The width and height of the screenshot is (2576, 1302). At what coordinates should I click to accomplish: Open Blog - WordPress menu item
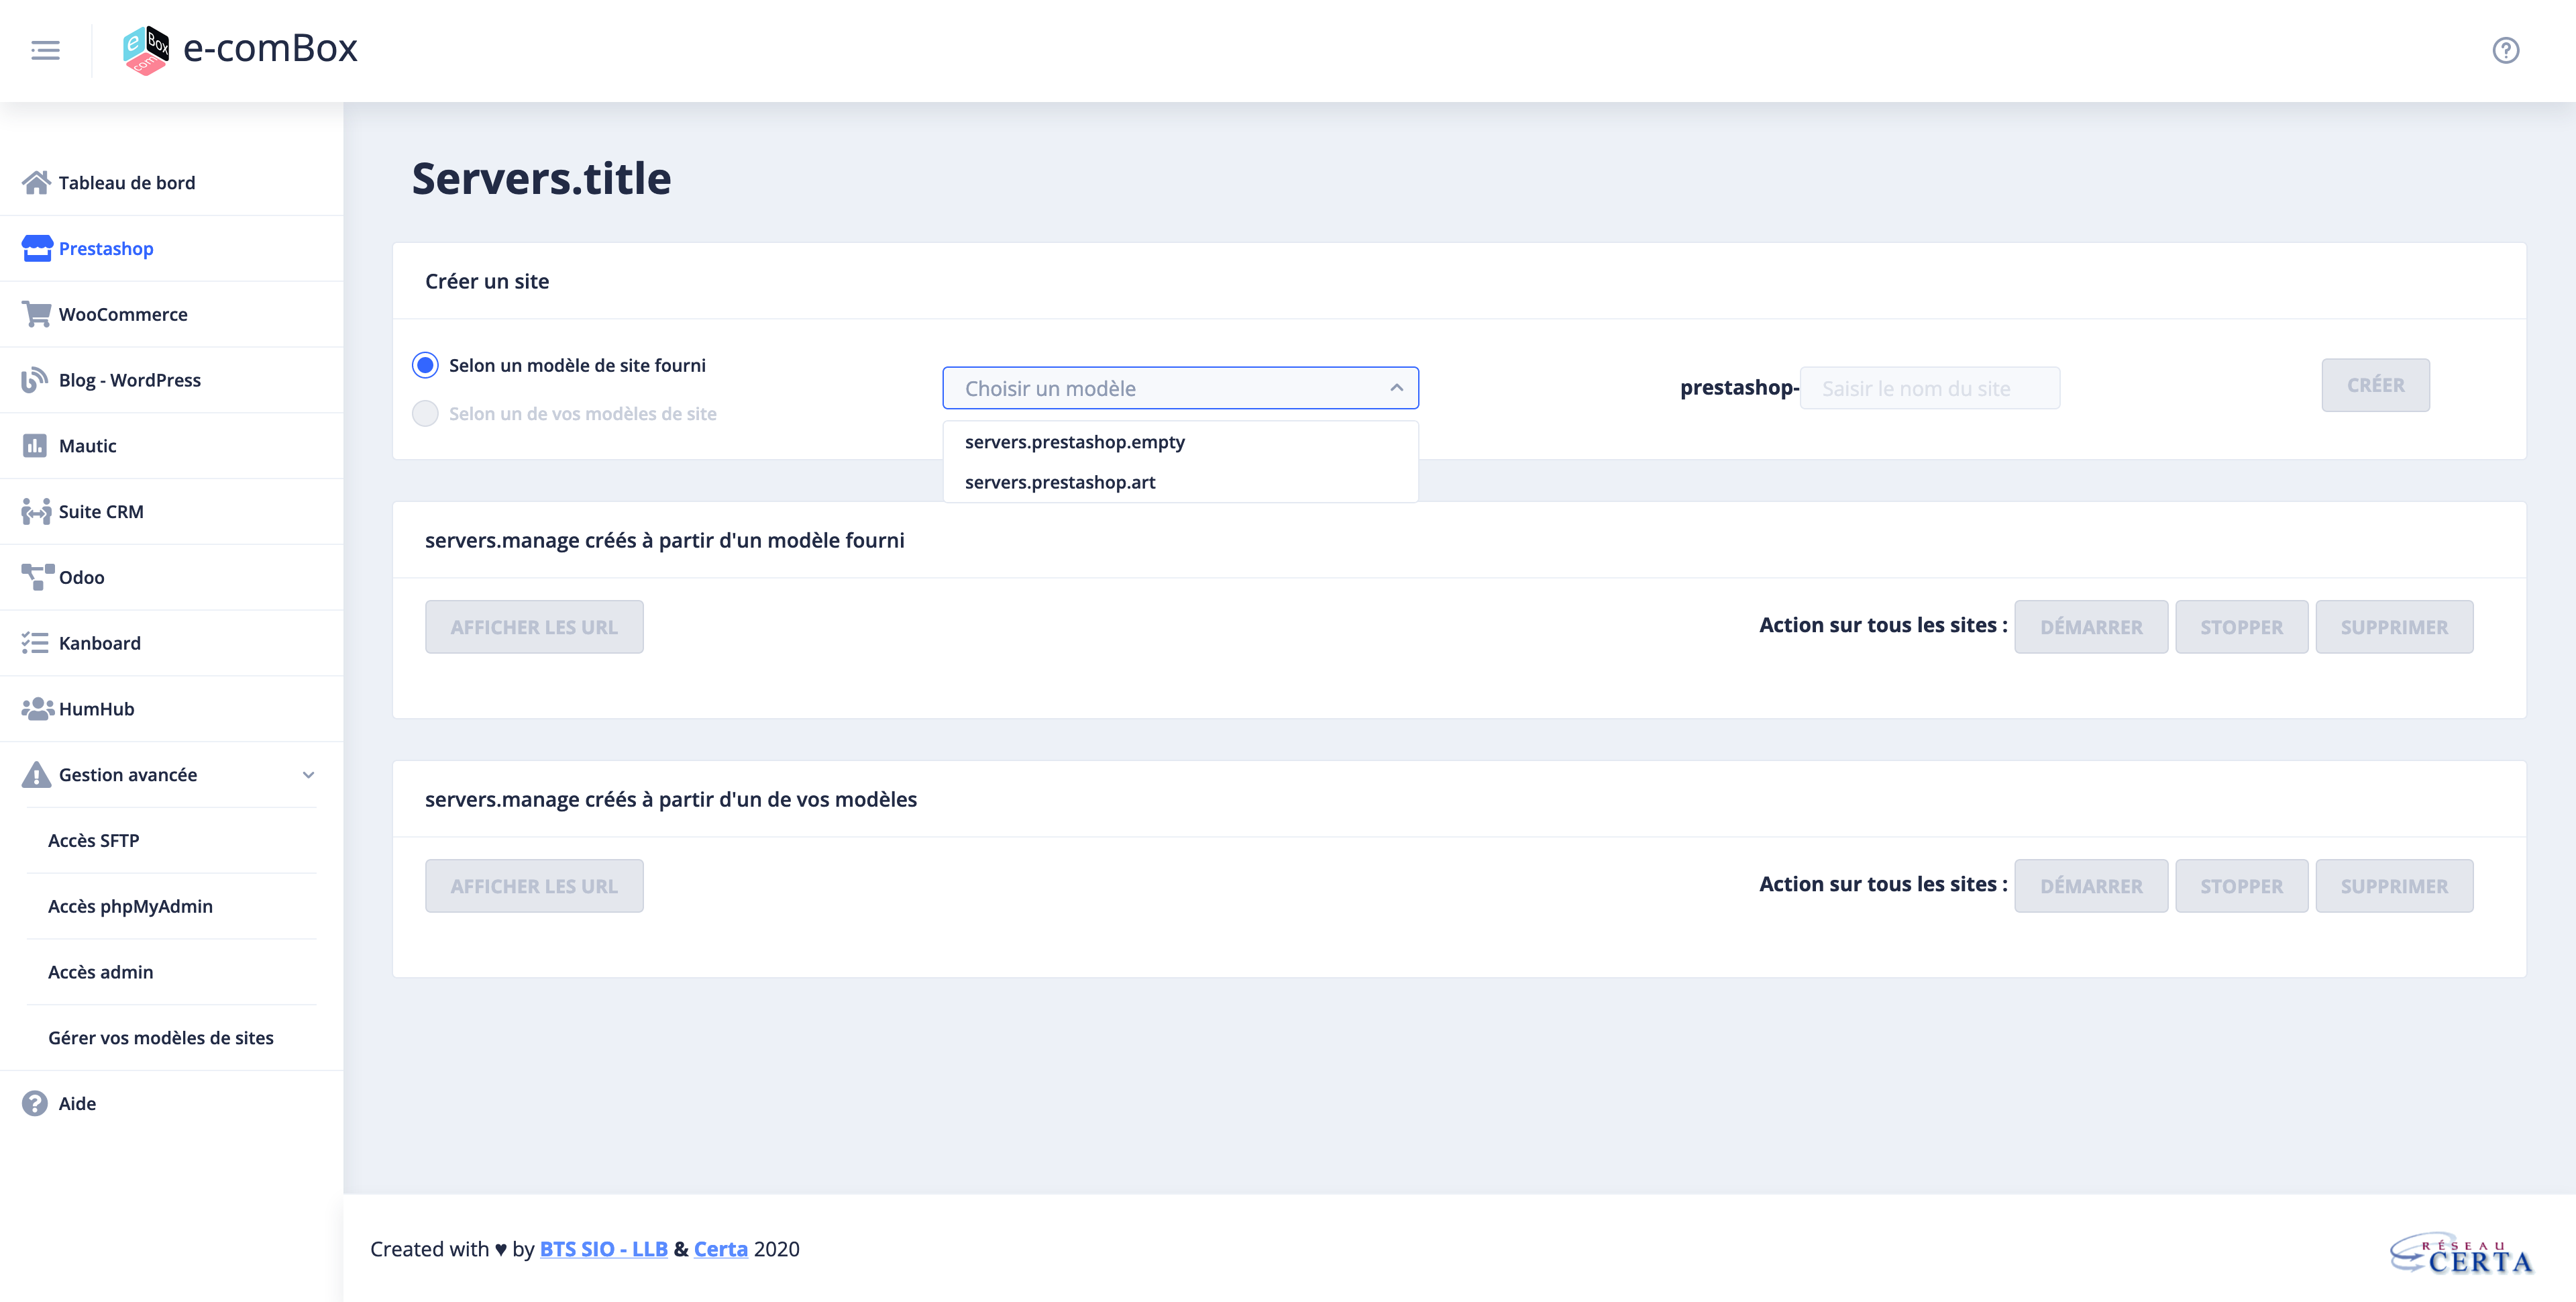(171, 379)
